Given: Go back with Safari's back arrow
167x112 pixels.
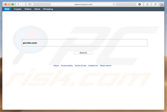Looking at the screenshot, I should pos(18,4).
